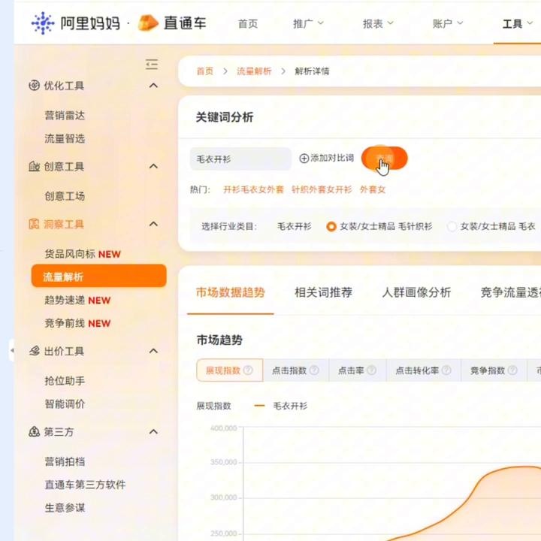Select 女装/女士精品 毛衣 category radio

pyautogui.click(x=452, y=227)
